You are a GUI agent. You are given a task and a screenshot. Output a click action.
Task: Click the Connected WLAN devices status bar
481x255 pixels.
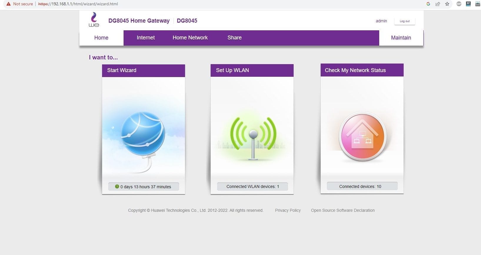[x=252, y=186]
